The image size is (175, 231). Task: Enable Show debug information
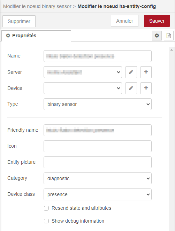[x=46, y=221]
